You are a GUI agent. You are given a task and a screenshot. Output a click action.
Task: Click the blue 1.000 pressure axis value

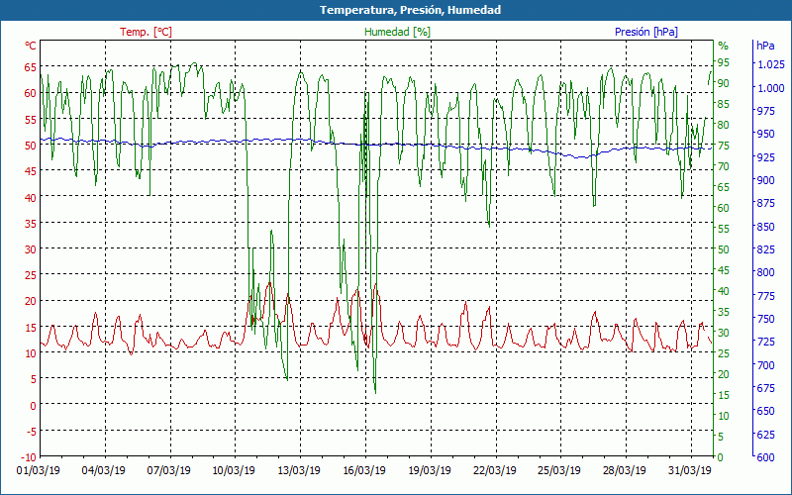771,88
